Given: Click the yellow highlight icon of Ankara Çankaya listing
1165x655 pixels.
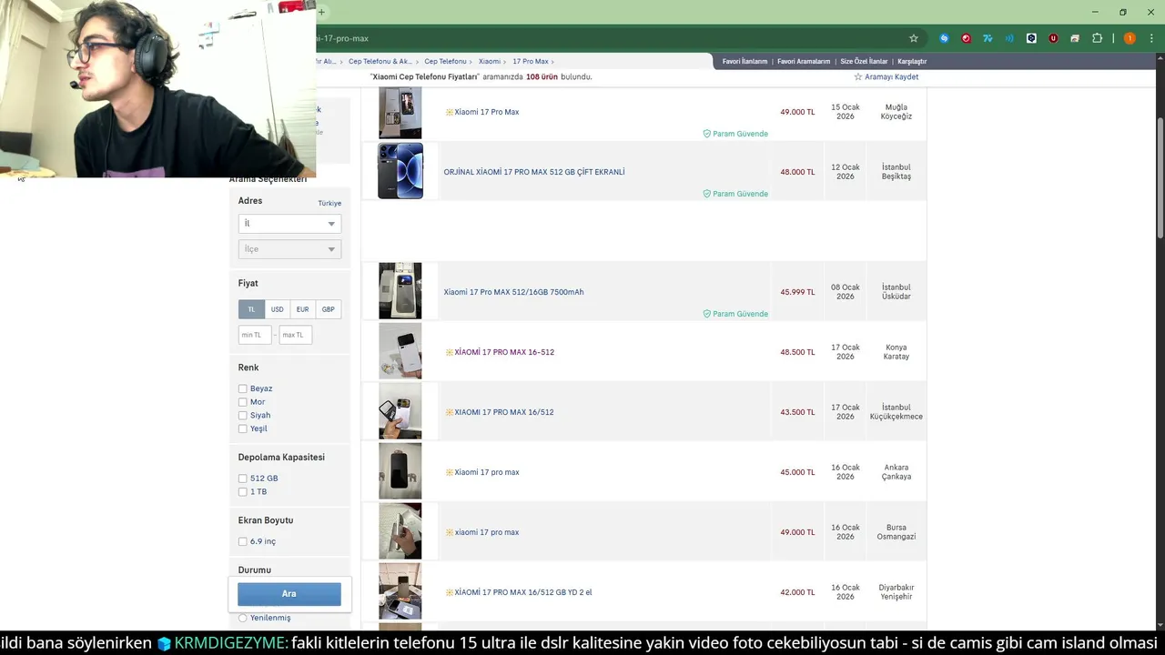Looking at the screenshot, I should coord(449,472).
